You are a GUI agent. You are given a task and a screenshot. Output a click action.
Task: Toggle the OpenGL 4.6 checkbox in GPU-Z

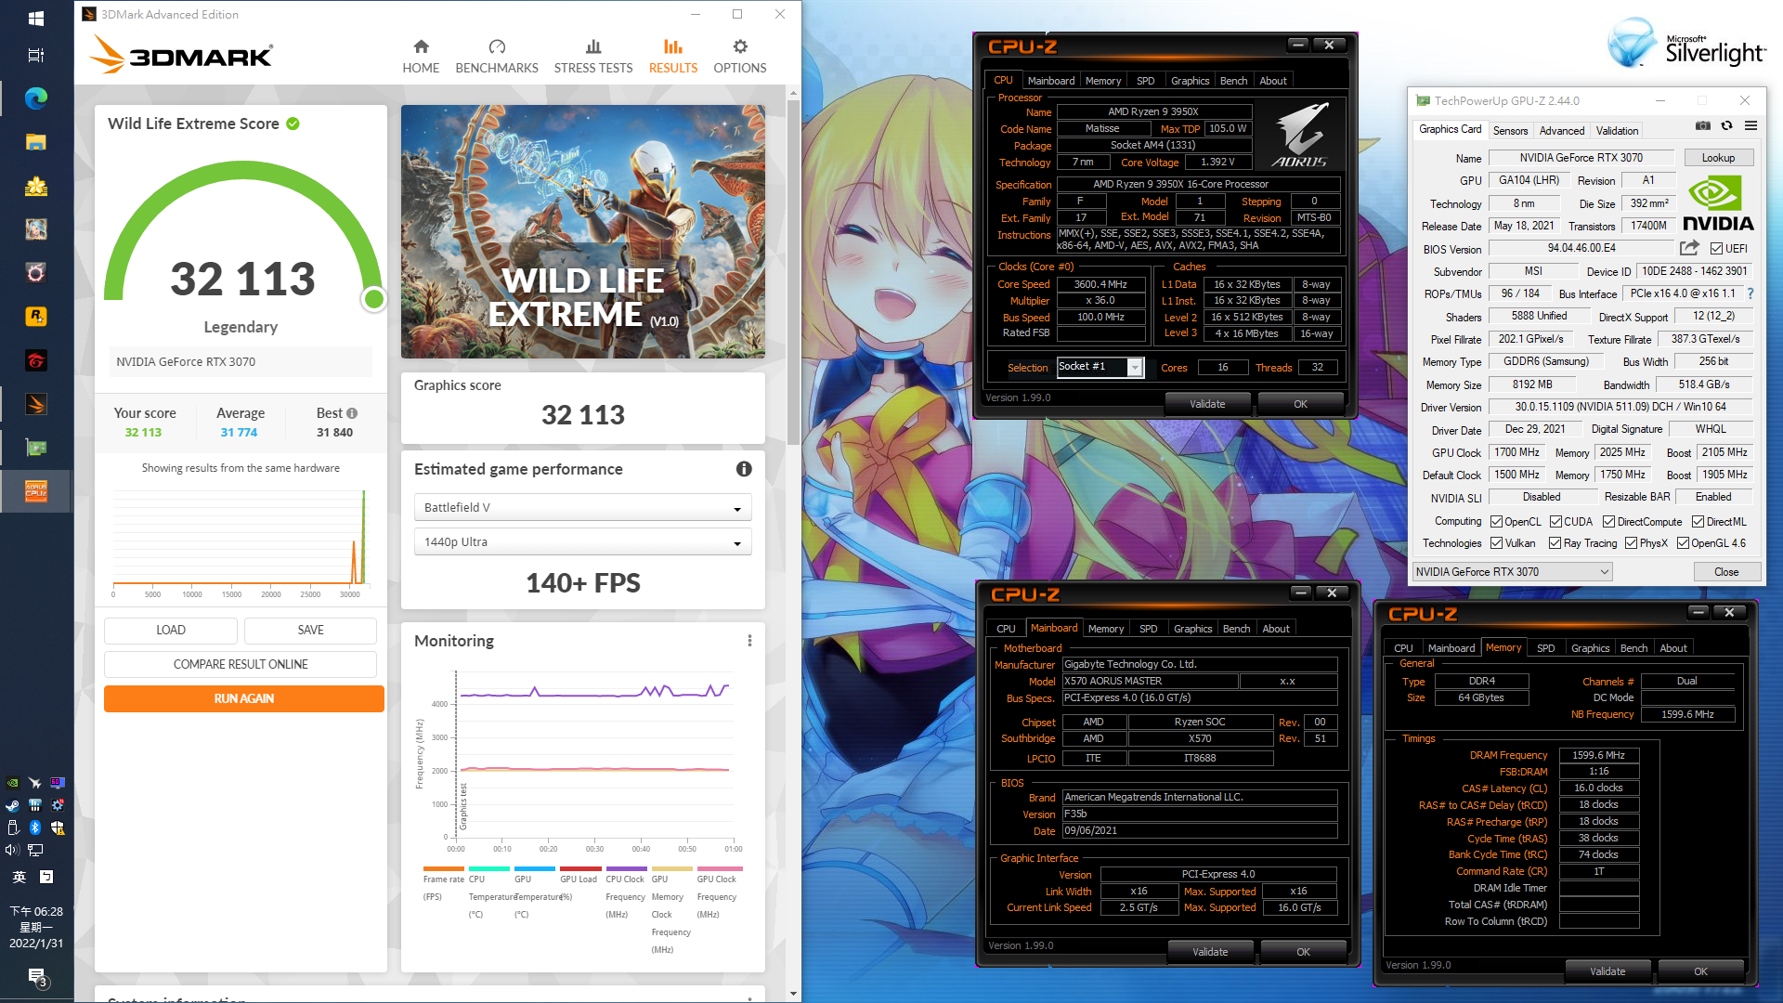point(1683,543)
